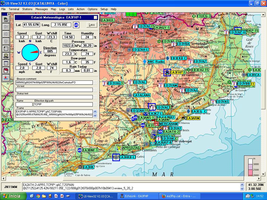This screenshot has width=267, height=200.
Task: Click the buoy on water toolbar icon
Action: click(x=6, y=78)
